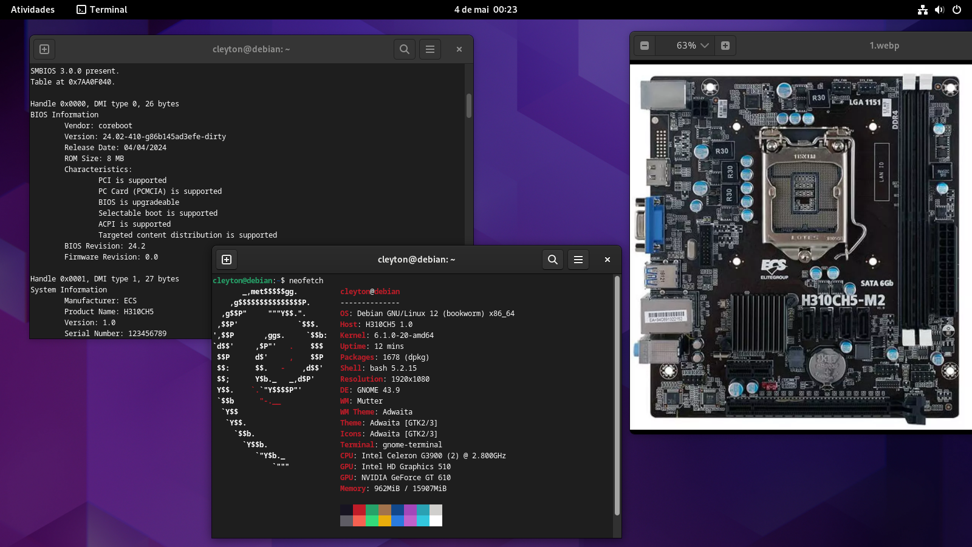Click the back terminal window scrollbar

point(469,106)
